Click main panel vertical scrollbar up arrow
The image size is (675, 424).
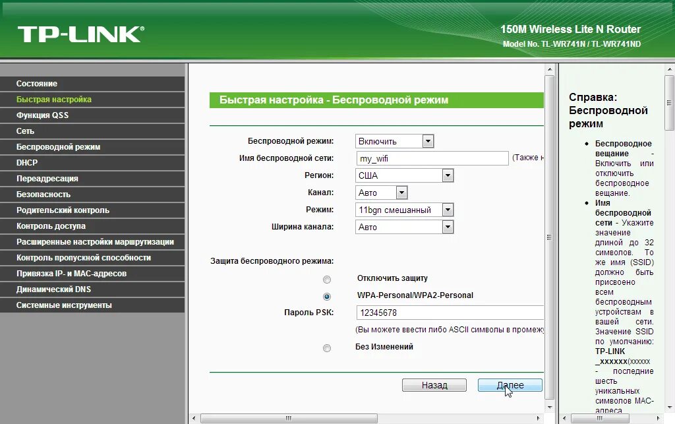tap(549, 69)
